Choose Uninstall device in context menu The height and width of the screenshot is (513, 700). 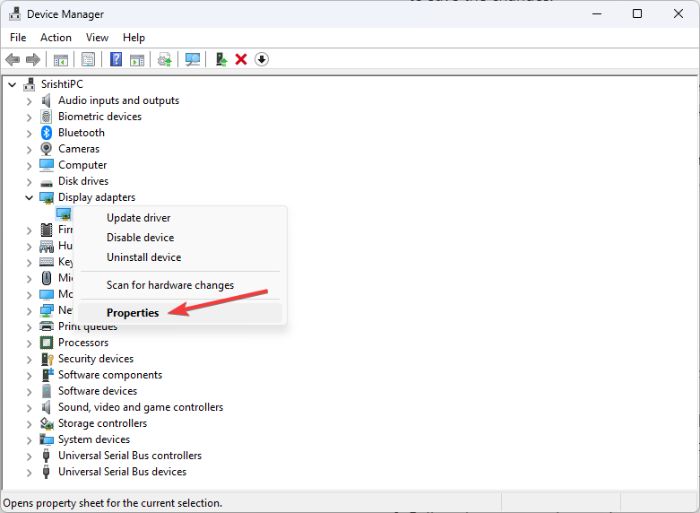(x=180, y=256)
